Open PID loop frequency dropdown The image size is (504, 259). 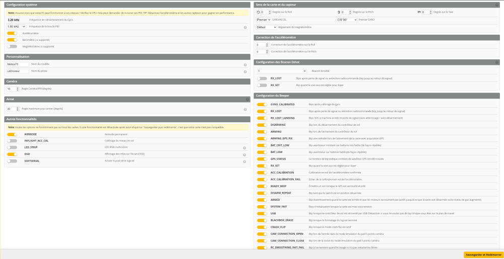coord(16,26)
